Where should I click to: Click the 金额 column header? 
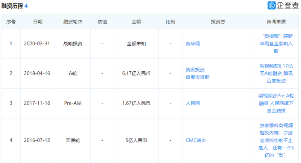136,22
